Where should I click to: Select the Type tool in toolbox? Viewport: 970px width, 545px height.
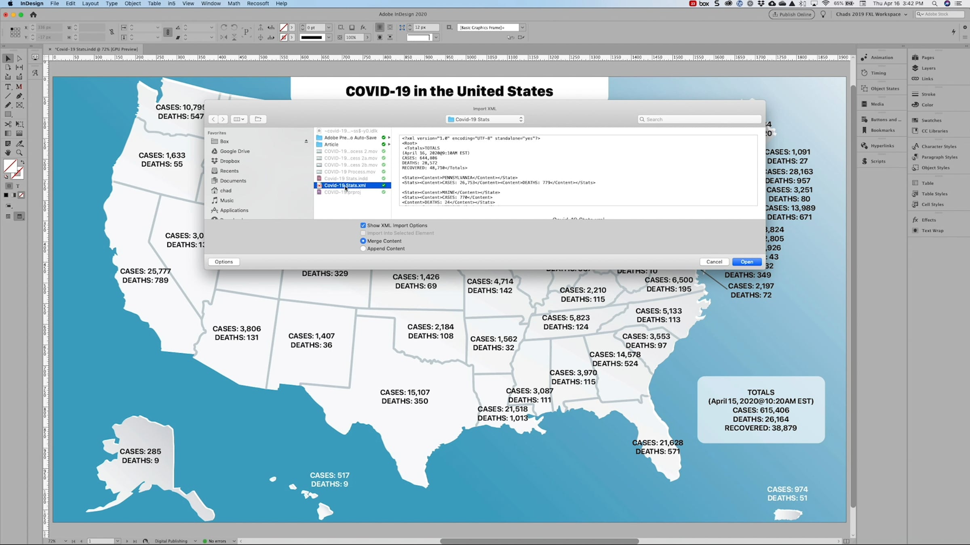click(x=8, y=87)
